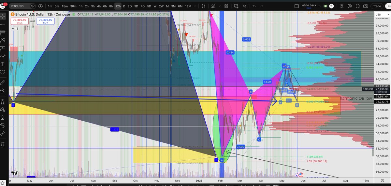This screenshot has height=186, width=391.
Task: Select the brush drawing tool
Action: click(3, 56)
